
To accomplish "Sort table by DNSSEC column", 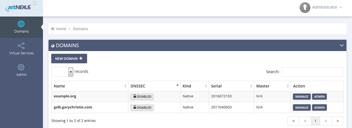I will point(154,86).
